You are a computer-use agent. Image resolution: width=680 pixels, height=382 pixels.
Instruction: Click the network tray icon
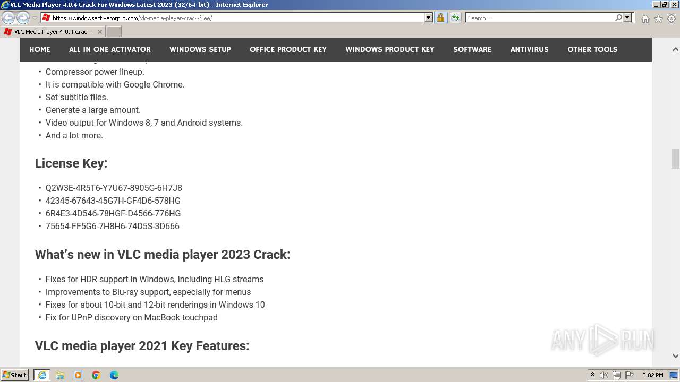[x=617, y=375]
